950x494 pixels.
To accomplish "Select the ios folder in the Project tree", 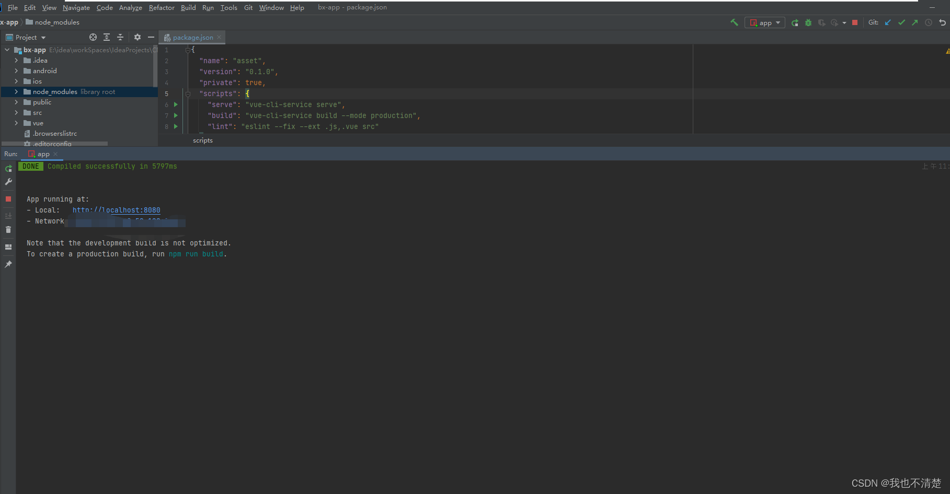I will 36,81.
